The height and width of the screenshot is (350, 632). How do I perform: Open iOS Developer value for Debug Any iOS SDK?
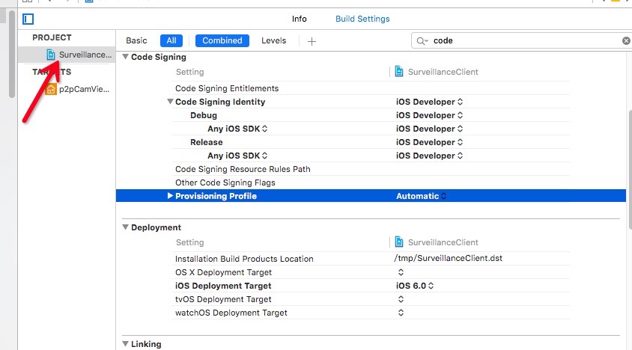tap(429, 129)
